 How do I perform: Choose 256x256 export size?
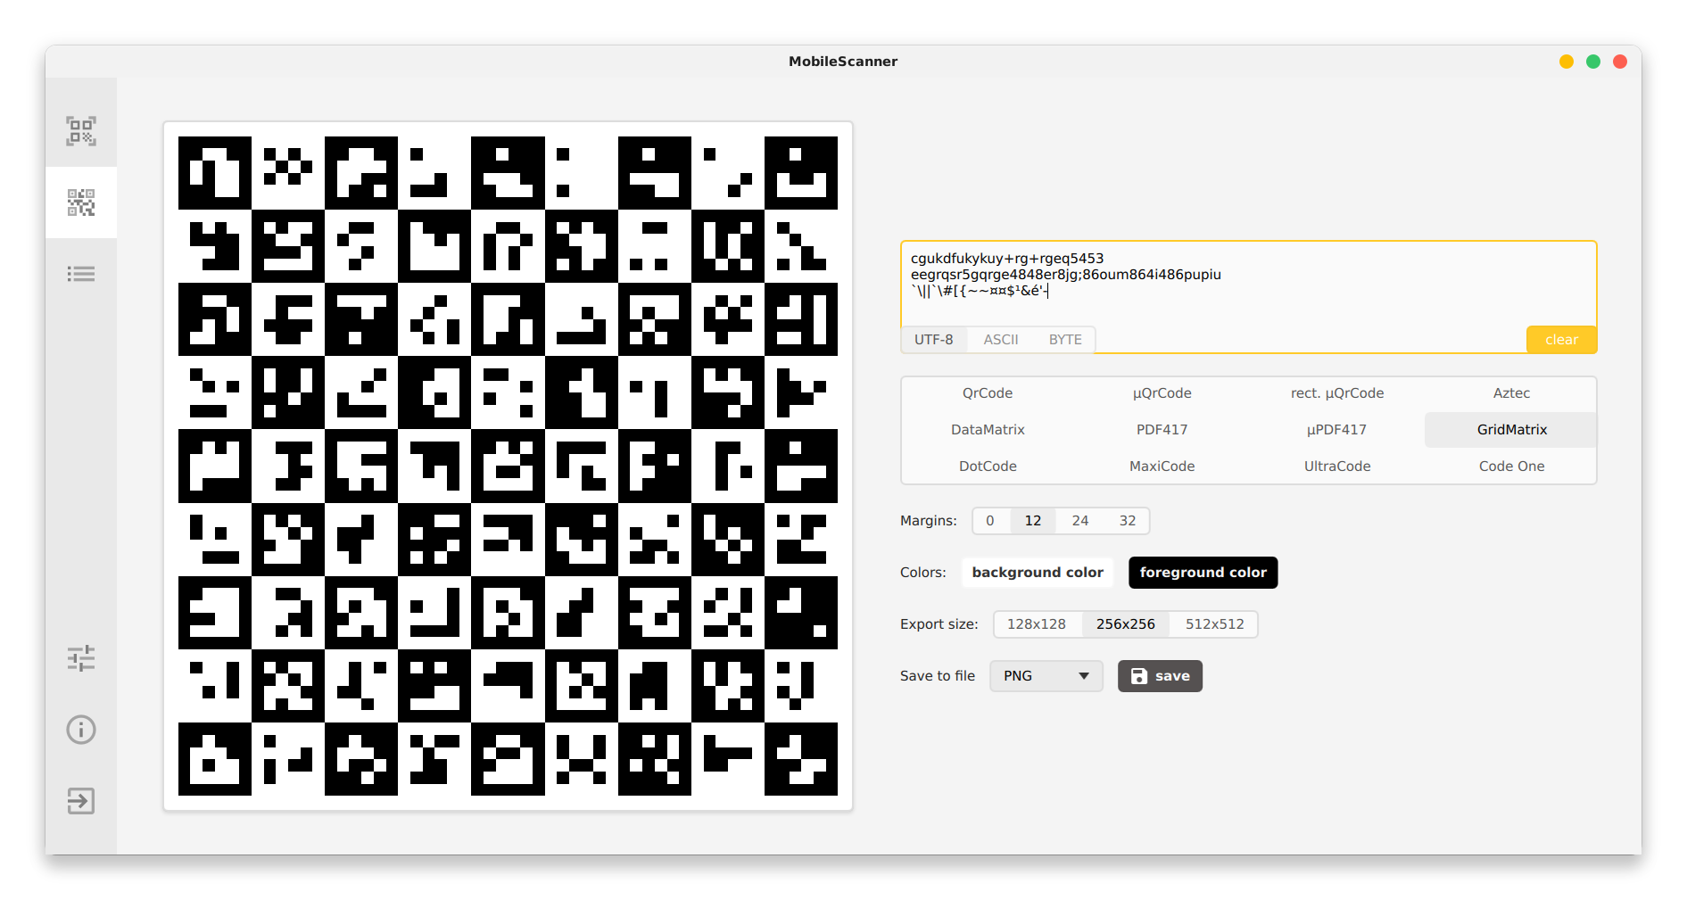tap(1126, 624)
